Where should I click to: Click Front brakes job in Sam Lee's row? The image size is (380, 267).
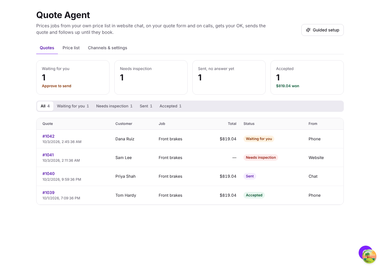(170, 158)
